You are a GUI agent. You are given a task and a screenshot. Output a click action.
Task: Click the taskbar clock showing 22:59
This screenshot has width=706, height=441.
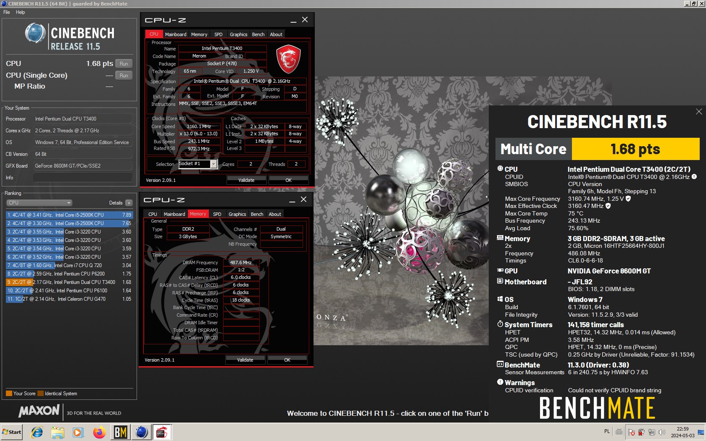(682, 432)
